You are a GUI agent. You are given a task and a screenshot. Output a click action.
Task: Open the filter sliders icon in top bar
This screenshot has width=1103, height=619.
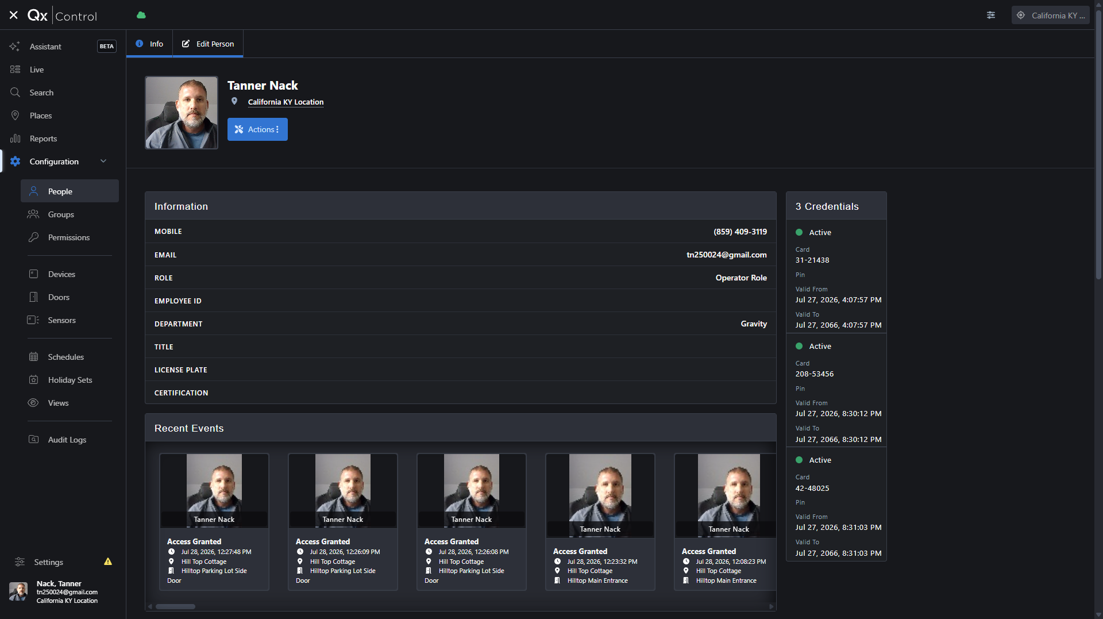click(x=991, y=15)
